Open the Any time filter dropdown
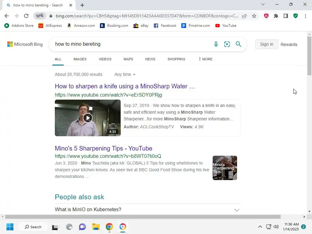Image resolution: width=312 pixels, height=234 pixels. [125, 74]
